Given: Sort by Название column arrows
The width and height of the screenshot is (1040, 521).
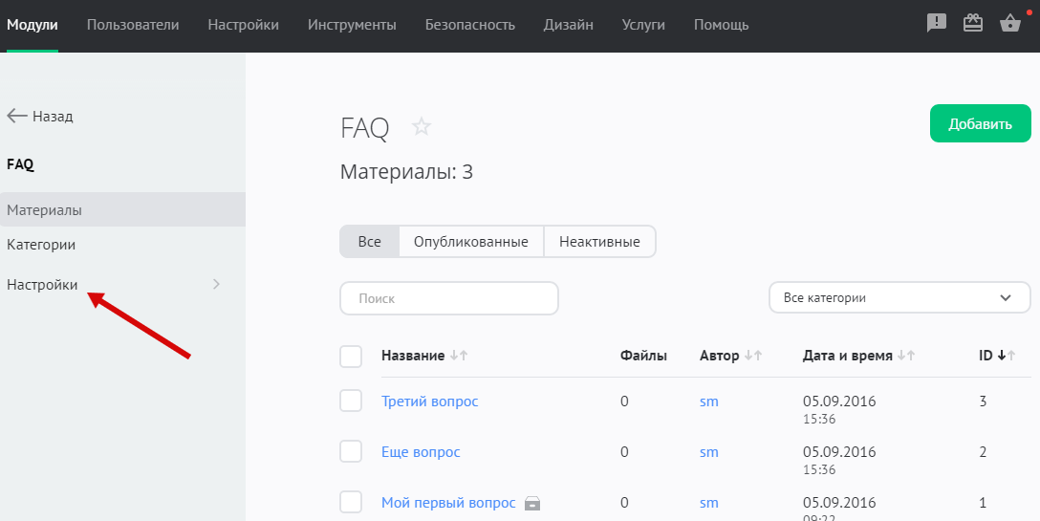Looking at the screenshot, I should (x=459, y=356).
